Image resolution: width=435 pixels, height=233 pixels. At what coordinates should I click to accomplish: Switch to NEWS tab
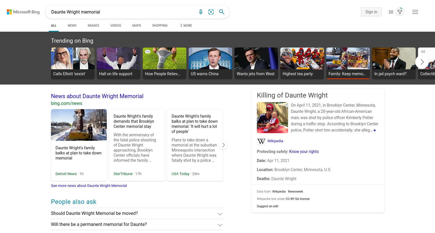pos(72,25)
